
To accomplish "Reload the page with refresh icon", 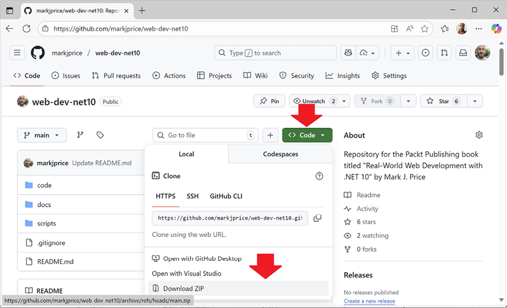I will point(27,29).
